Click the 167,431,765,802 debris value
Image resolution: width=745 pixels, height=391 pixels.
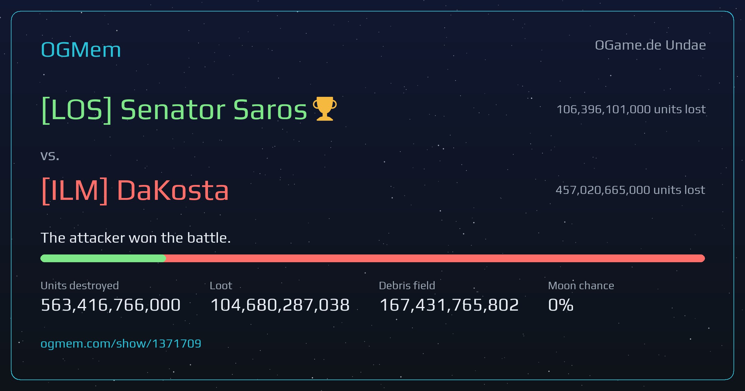449,305
